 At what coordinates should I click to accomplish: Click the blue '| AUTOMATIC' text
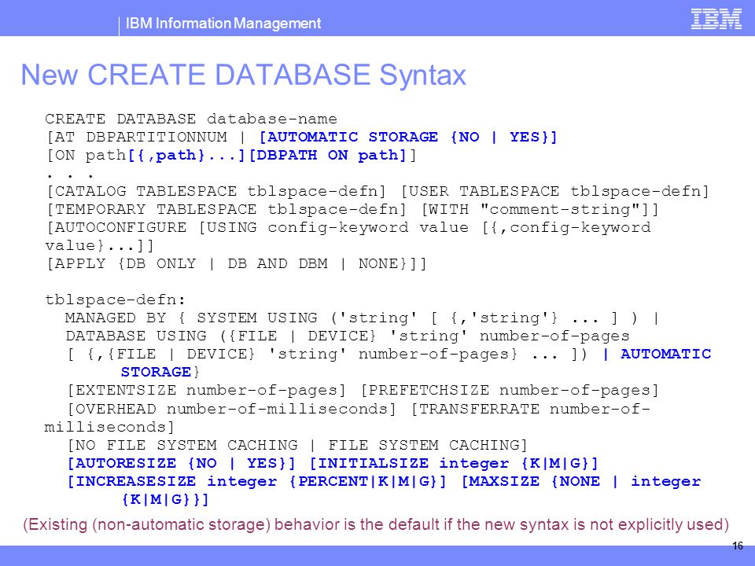coord(657,355)
